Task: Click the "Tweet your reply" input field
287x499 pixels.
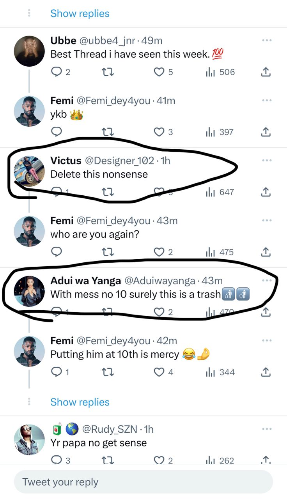Action: click(x=143, y=482)
